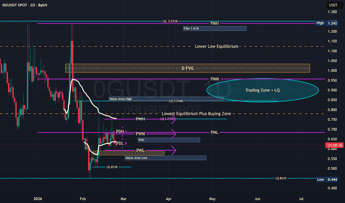Select the red countdown price tag 21:08:38
The image size is (345, 203).
334,145
